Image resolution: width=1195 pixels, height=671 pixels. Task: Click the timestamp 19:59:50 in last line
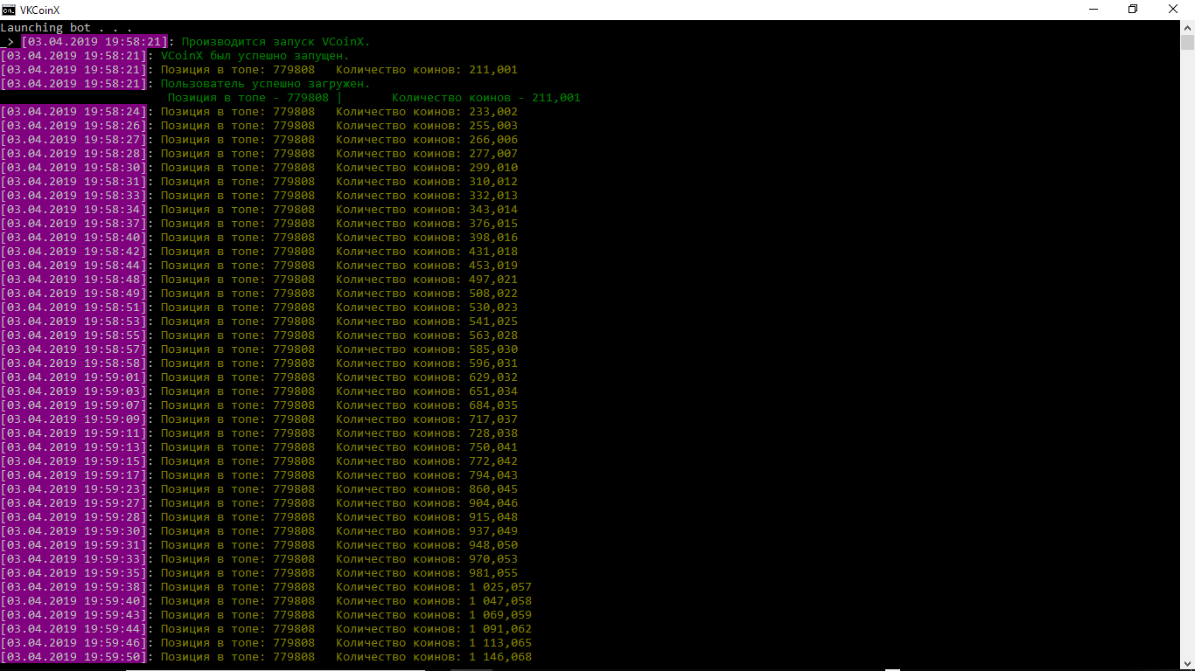(73, 657)
